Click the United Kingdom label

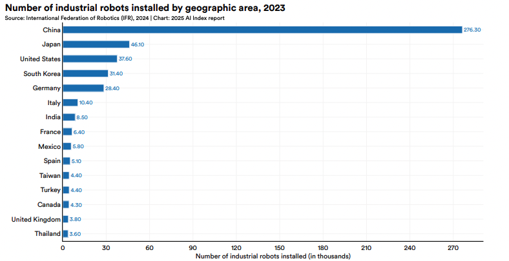pyautogui.click(x=36, y=219)
